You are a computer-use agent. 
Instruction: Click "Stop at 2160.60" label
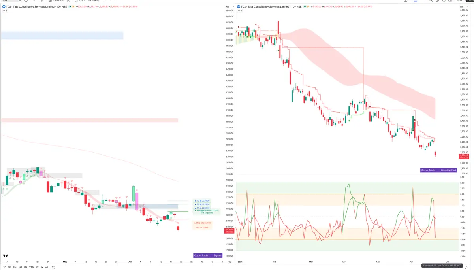click(202, 223)
